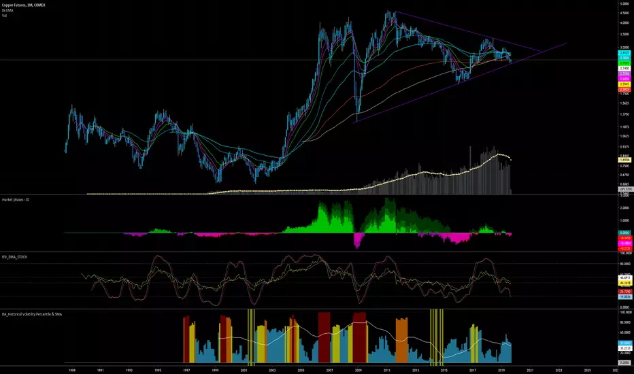Click the white 2.7400 price label
Image resolution: width=634 pixels, height=374 pixels.
(x=624, y=69)
